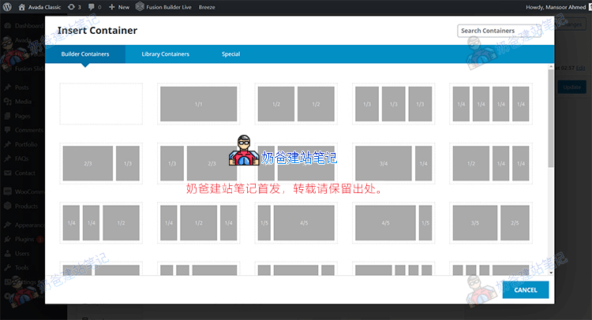Open the Special tab
Image resolution: width=592 pixels, height=320 pixels.
(230, 54)
